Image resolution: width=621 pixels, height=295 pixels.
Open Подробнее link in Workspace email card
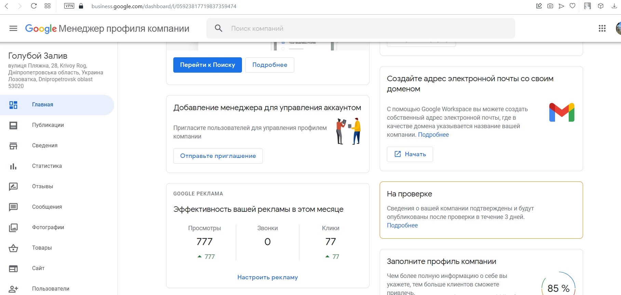click(433, 135)
